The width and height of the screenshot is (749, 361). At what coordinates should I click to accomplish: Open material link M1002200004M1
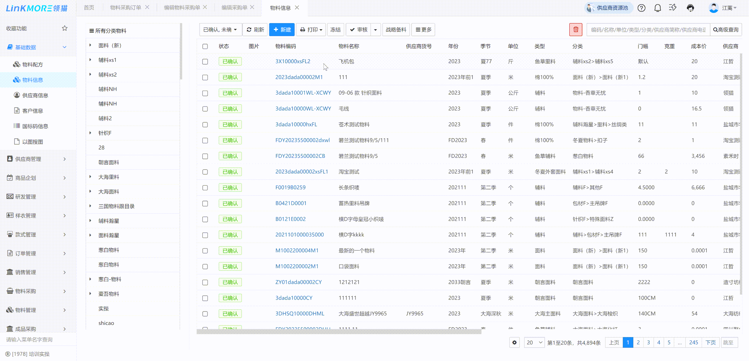tap(297, 251)
